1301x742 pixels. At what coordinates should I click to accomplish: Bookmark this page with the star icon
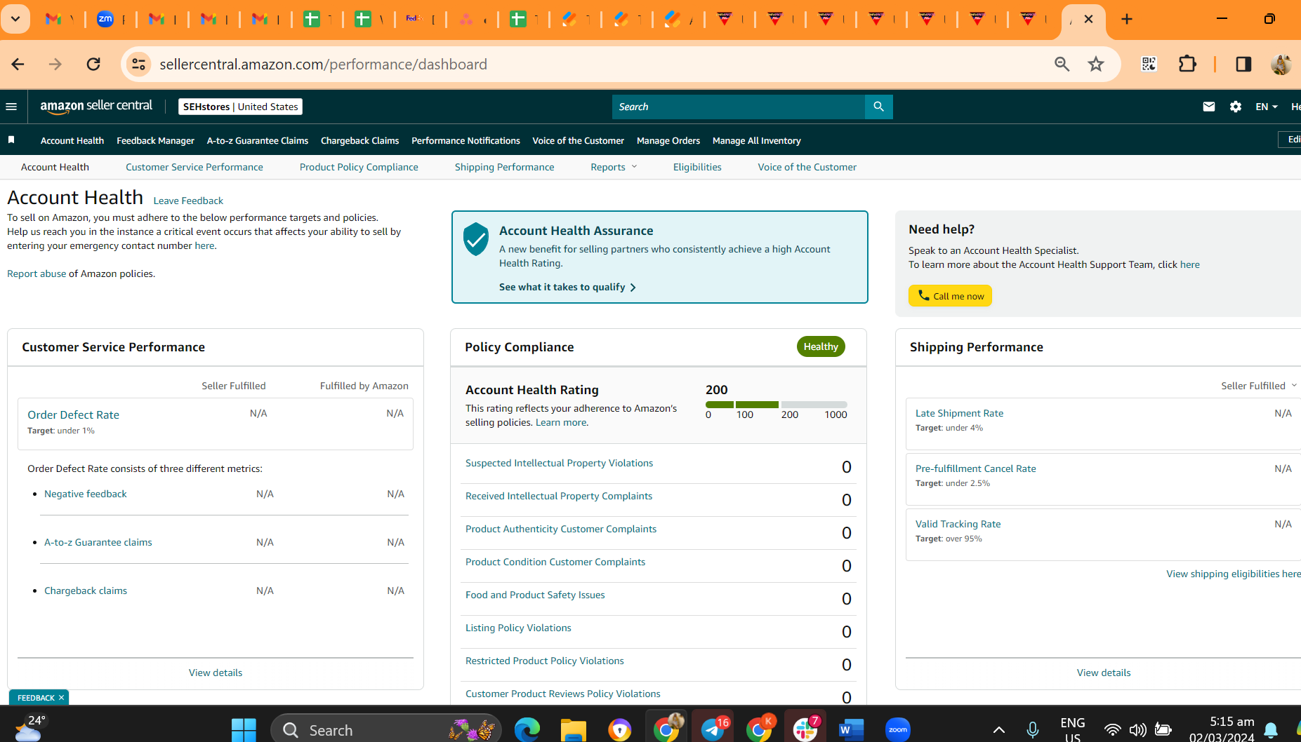click(x=1096, y=65)
